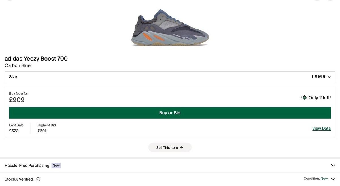The width and height of the screenshot is (340, 186).
Task: Click the £909 Buy Now price
Action: (x=17, y=100)
